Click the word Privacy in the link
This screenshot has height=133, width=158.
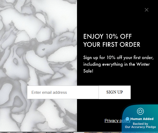[x=112, y=121]
